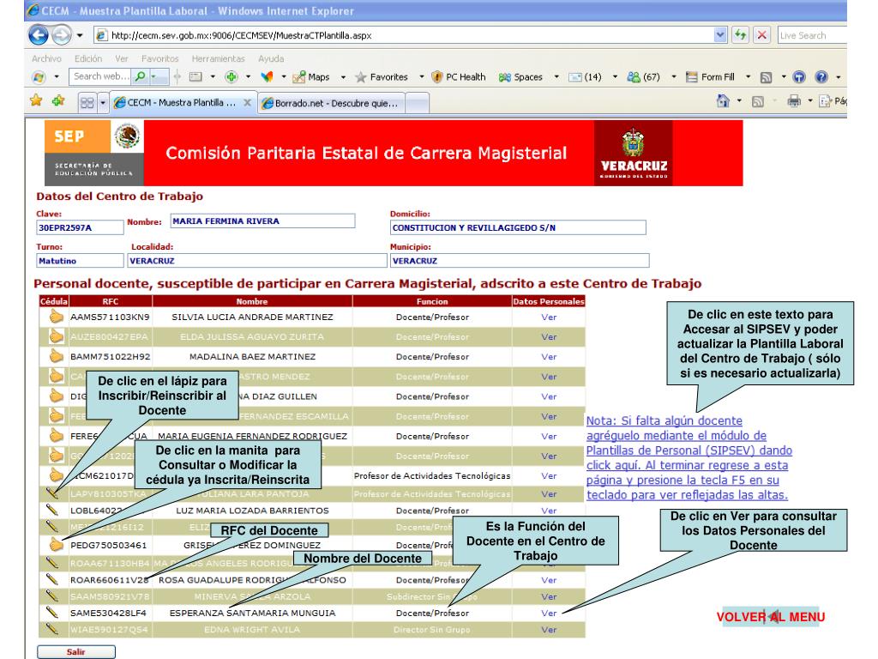Open the Edición menu
Image resolution: width=878 pixels, height=659 pixels.
pyautogui.click(x=88, y=58)
